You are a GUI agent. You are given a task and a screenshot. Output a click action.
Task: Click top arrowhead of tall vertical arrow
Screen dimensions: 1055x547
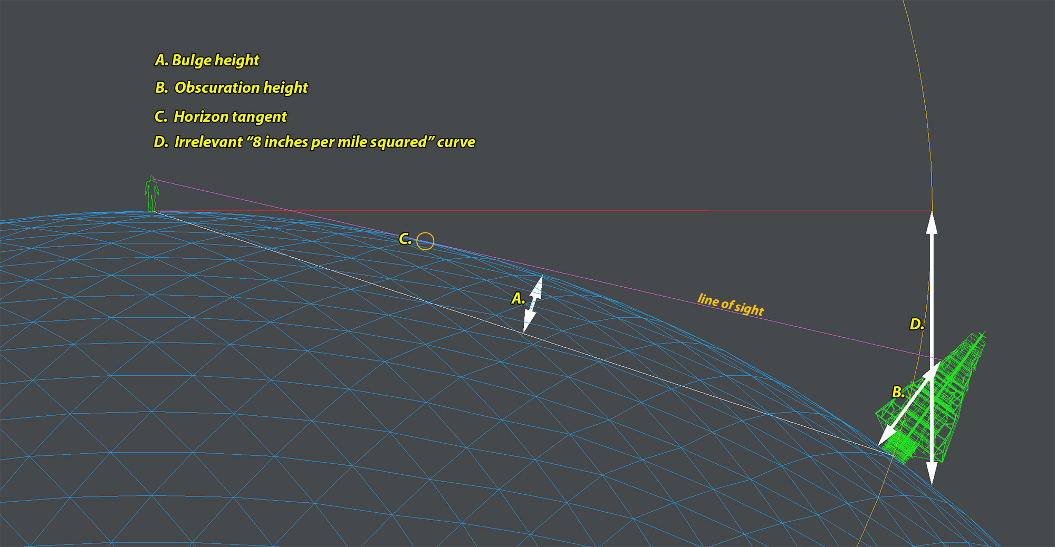[932, 222]
